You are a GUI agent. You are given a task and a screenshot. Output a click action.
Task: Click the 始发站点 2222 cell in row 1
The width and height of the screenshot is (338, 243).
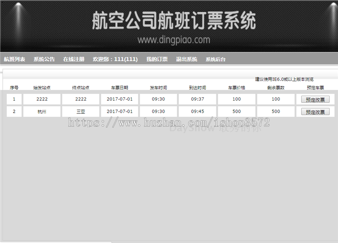pyautogui.click(x=42, y=99)
